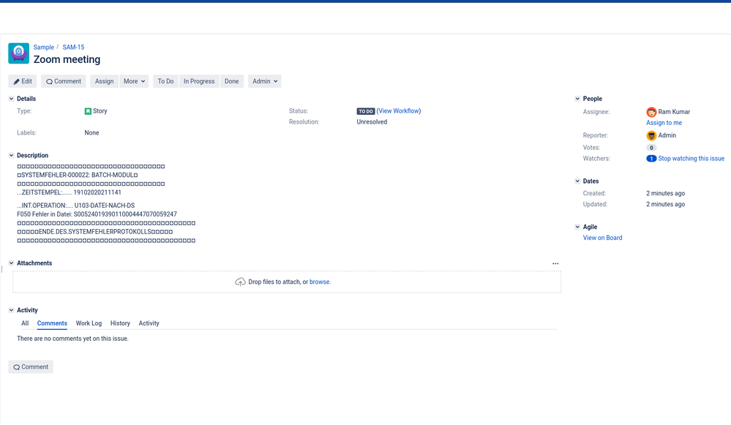Screen dimensions: 731x425
Task: Click the View Workflow link
Action: 399,111
